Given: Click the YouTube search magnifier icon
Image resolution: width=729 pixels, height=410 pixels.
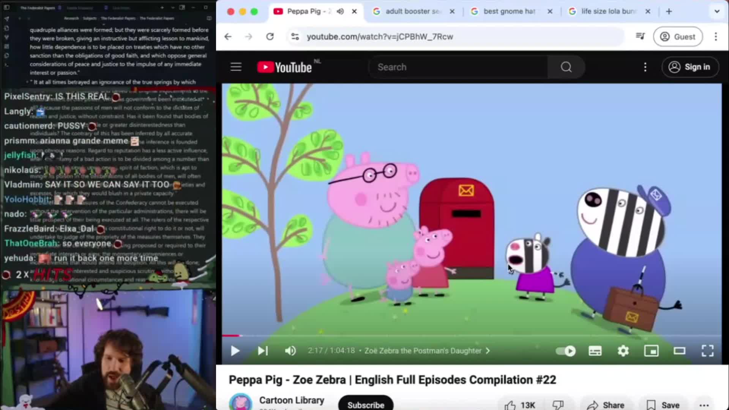Looking at the screenshot, I should (566, 67).
